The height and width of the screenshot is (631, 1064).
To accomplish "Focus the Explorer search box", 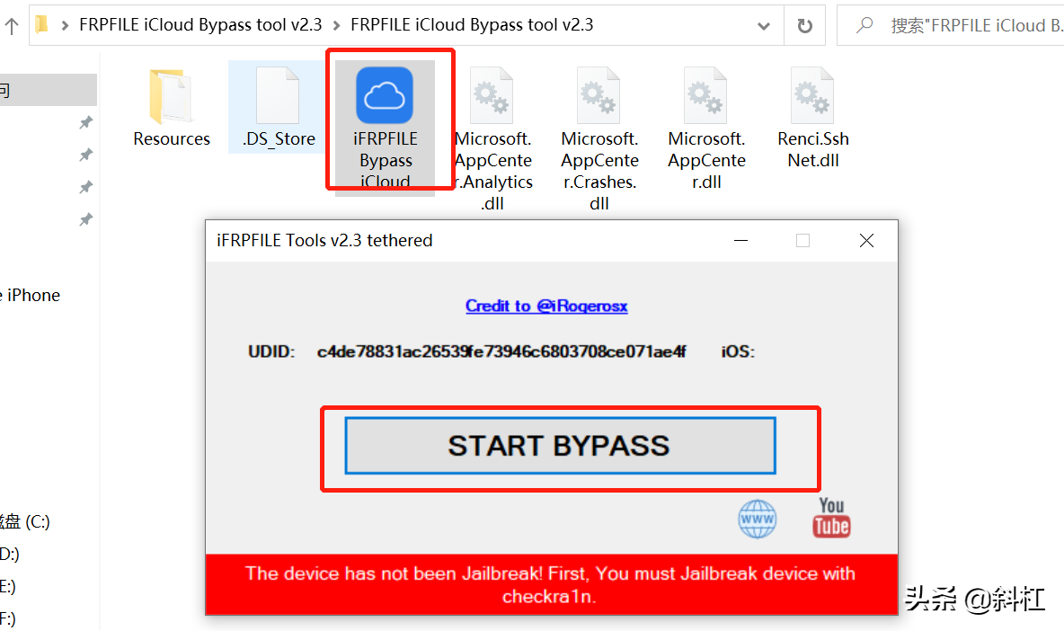I will coord(950,26).
